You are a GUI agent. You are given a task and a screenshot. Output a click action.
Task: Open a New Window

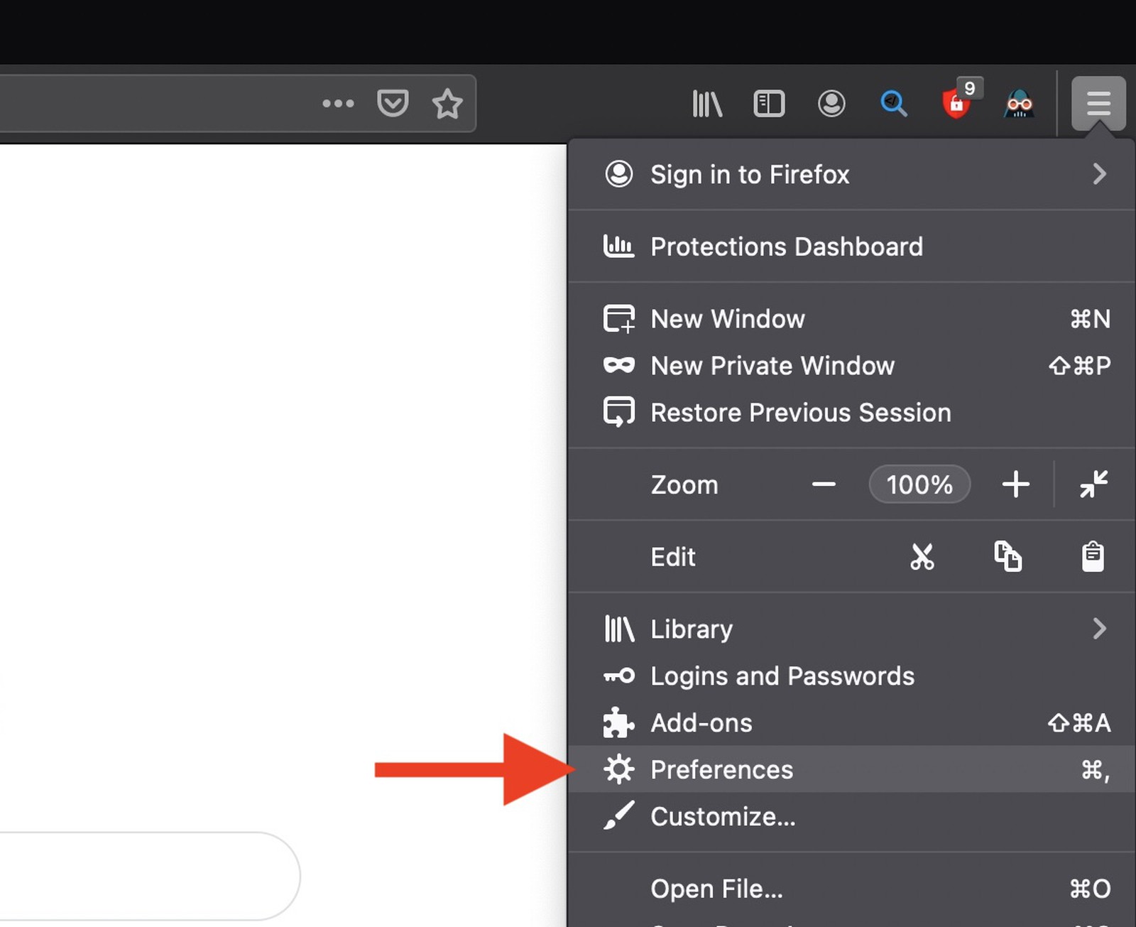pos(851,319)
